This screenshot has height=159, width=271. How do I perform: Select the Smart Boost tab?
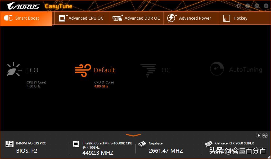tap(26, 19)
